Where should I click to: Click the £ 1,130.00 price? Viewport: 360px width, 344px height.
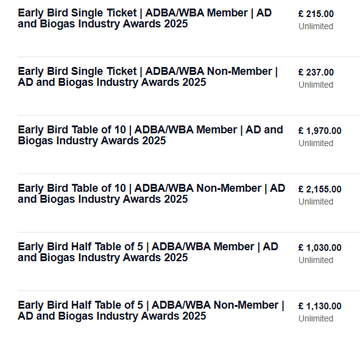(x=320, y=306)
